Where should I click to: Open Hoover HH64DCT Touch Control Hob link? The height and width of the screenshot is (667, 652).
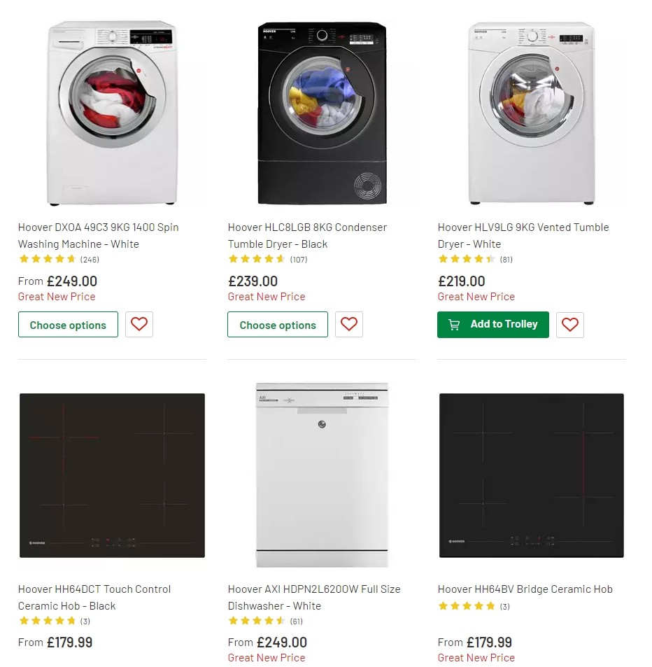pos(94,597)
